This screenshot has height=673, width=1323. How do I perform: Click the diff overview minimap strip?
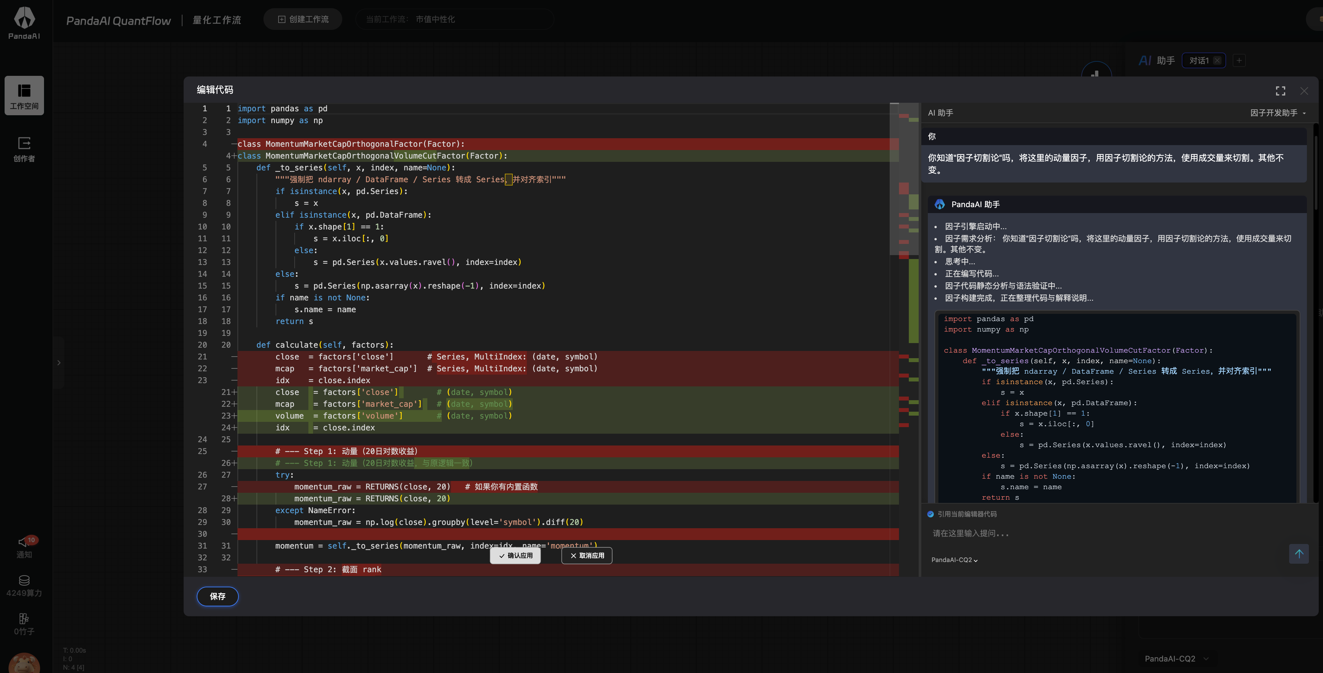click(909, 340)
